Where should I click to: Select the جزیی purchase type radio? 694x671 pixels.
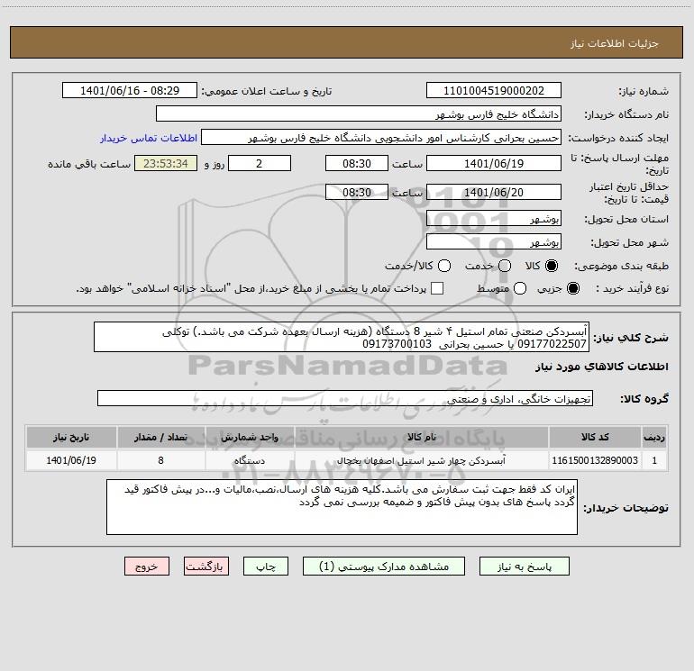pos(572,289)
